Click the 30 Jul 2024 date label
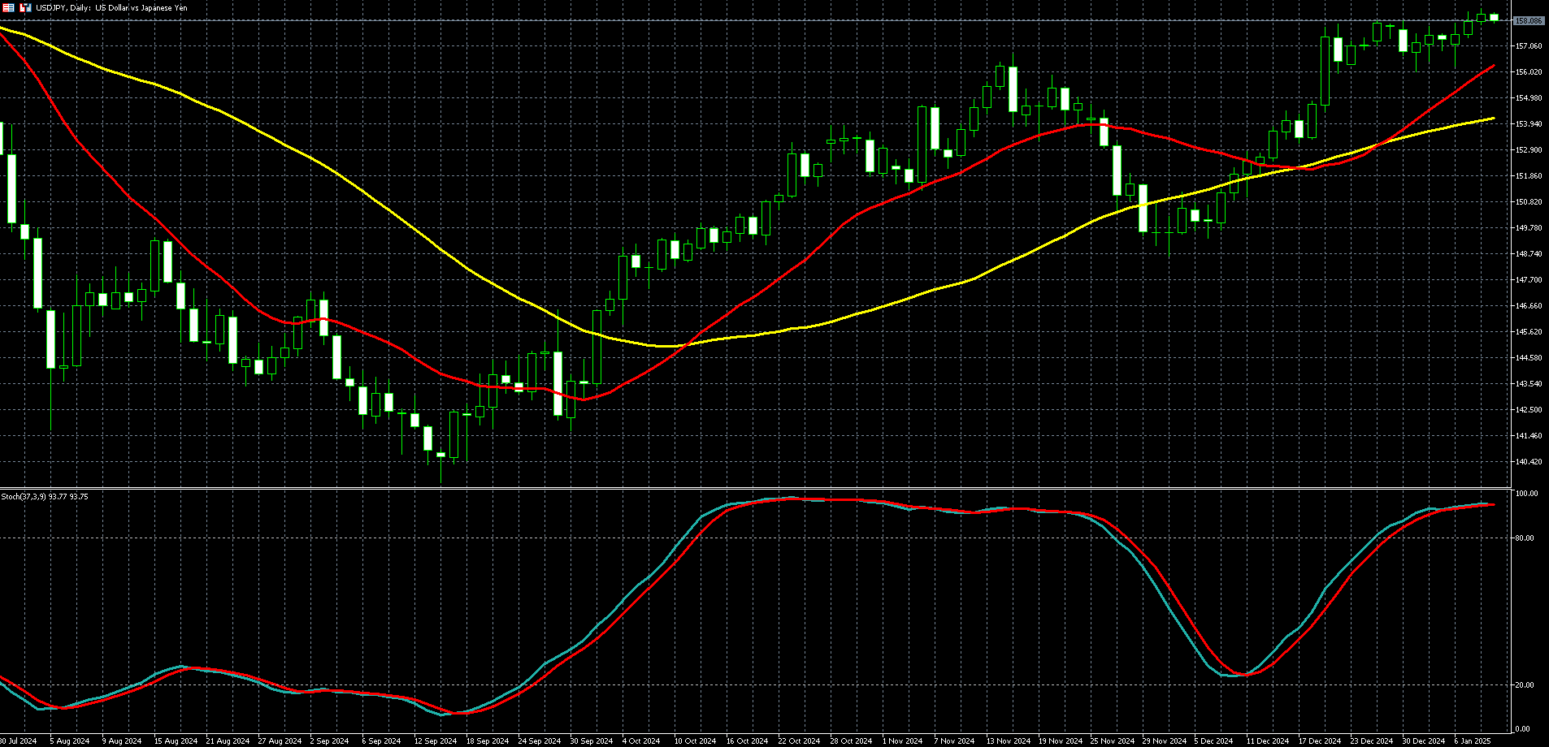Image resolution: width=1549 pixels, height=747 pixels. 19,741
